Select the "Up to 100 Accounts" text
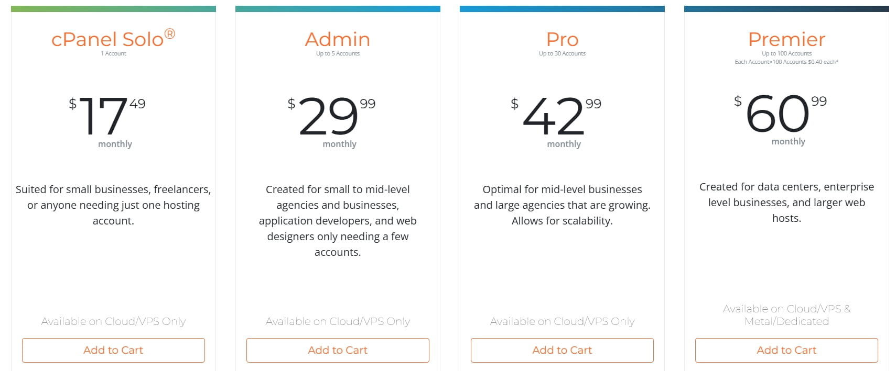 coord(786,53)
